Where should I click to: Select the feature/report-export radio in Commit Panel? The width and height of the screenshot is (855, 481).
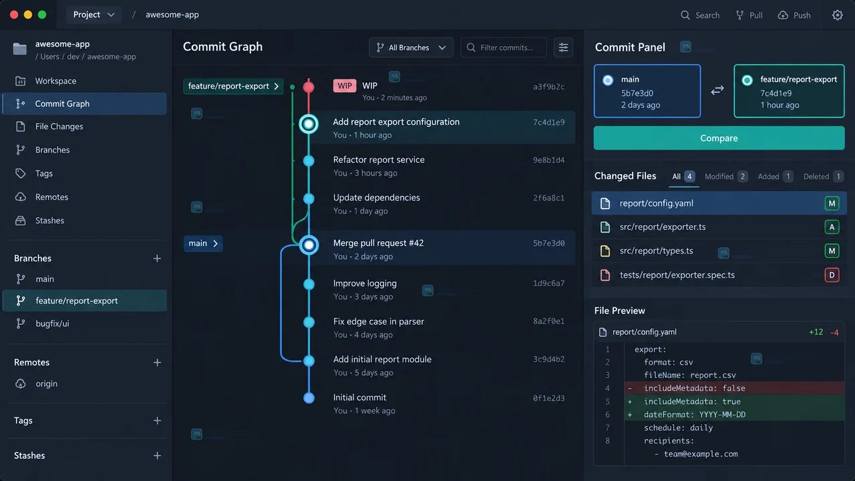click(x=747, y=80)
